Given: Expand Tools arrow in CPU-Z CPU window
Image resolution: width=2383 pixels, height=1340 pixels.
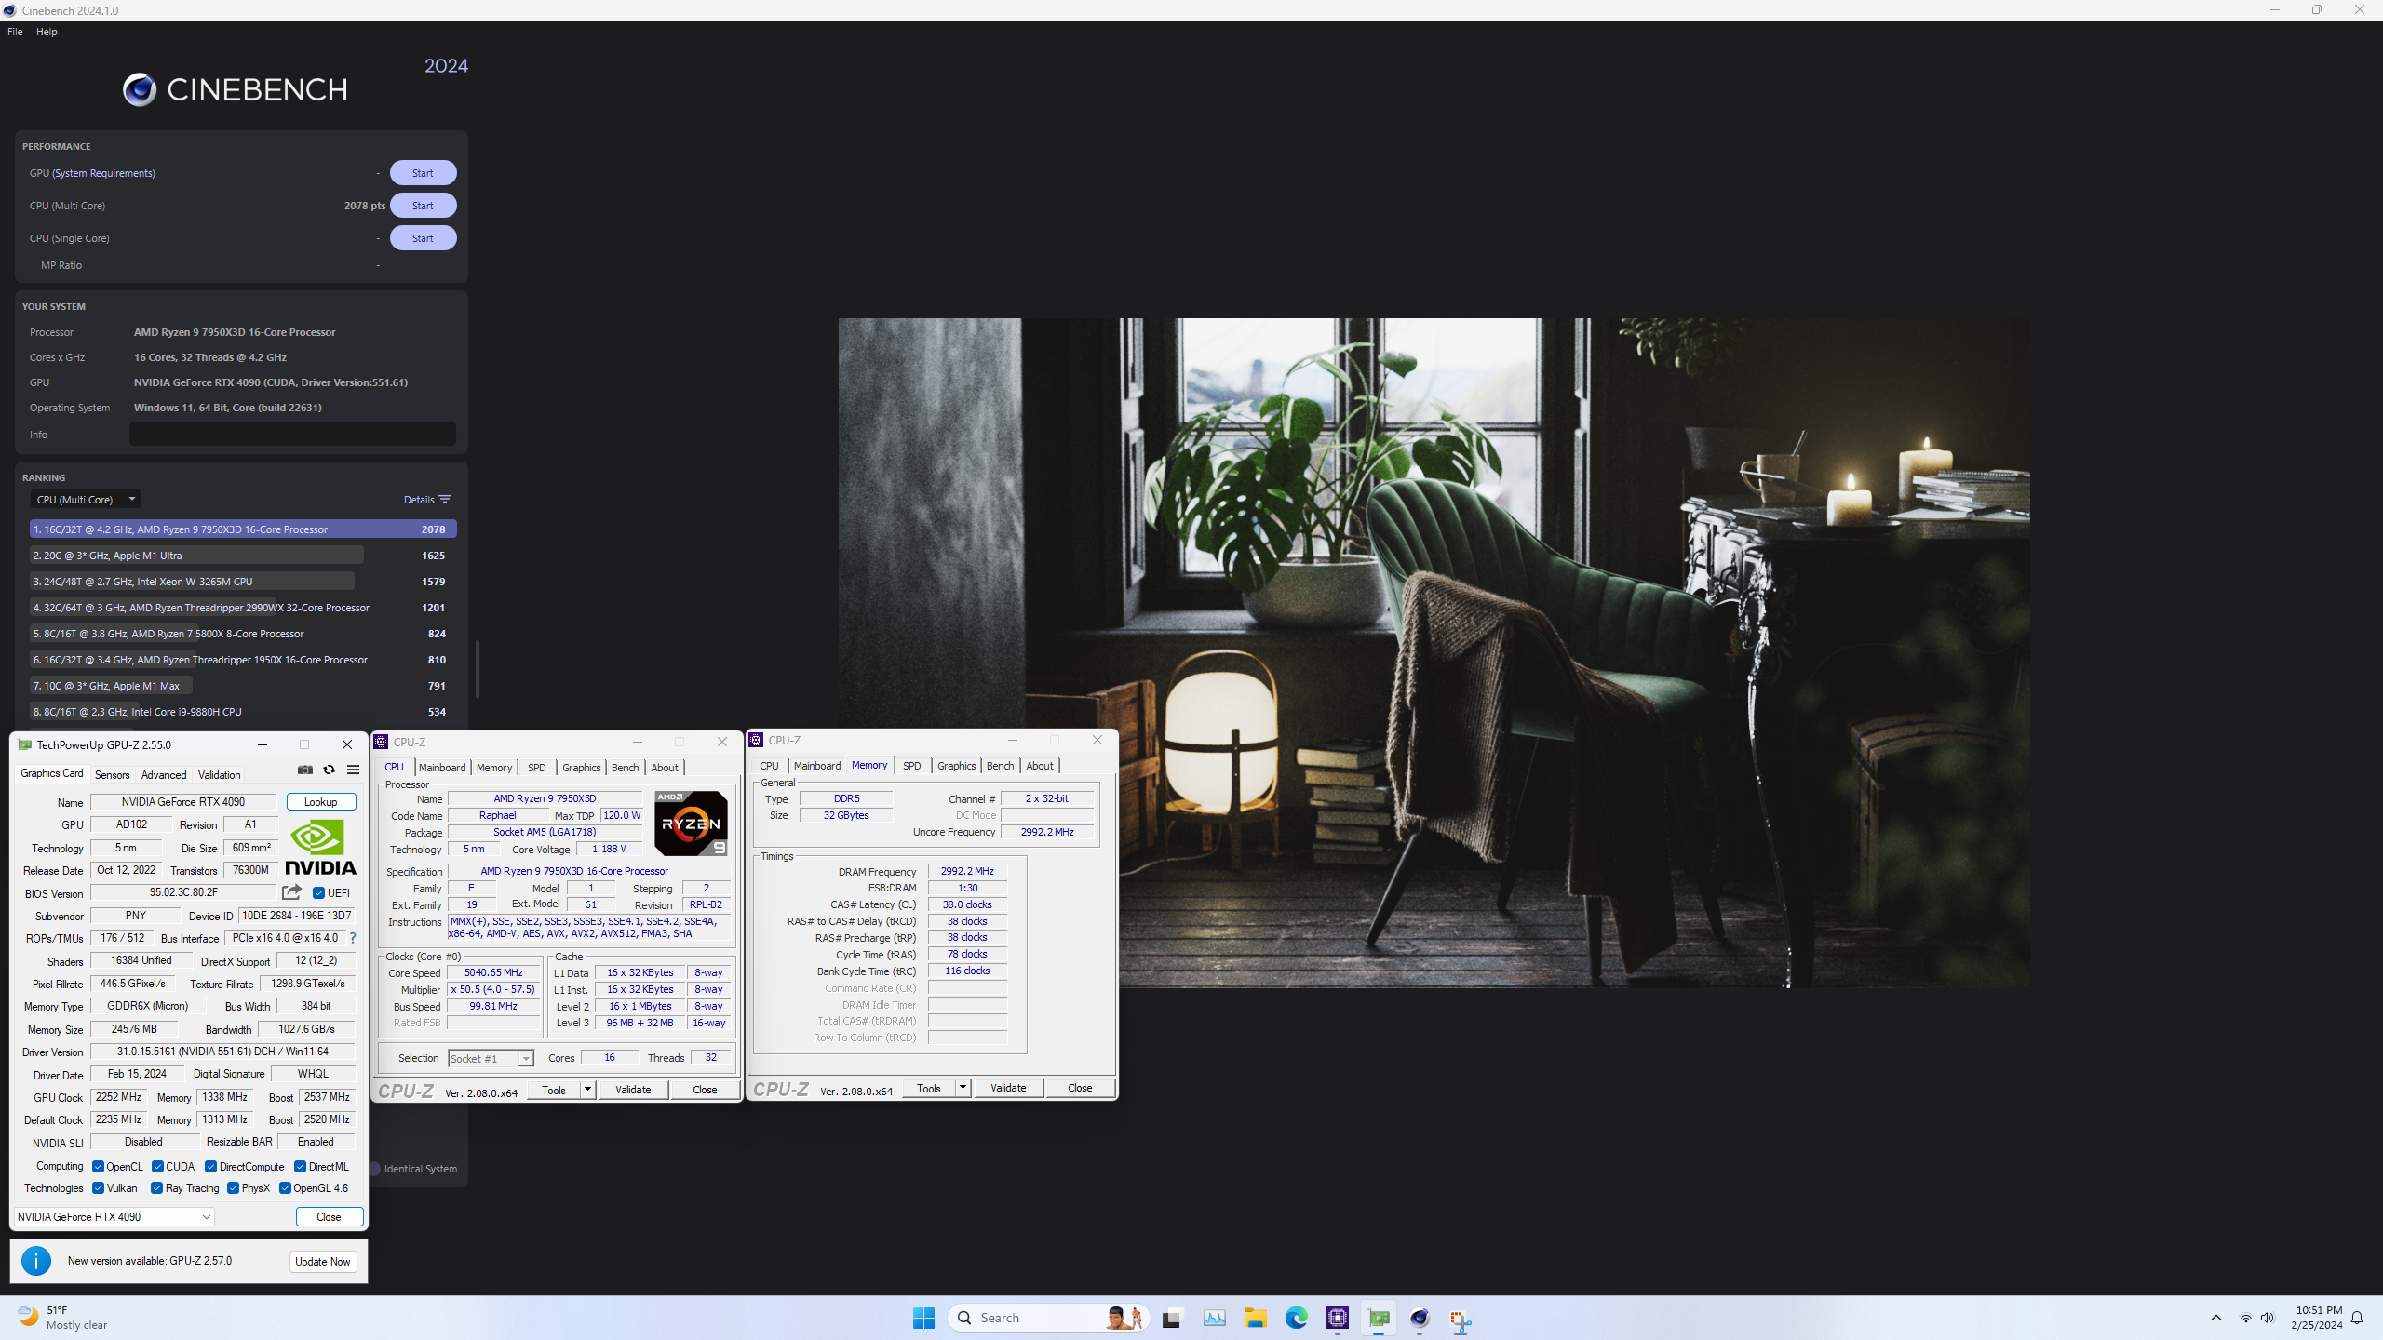Looking at the screenshot, I should click(587, 1090).
